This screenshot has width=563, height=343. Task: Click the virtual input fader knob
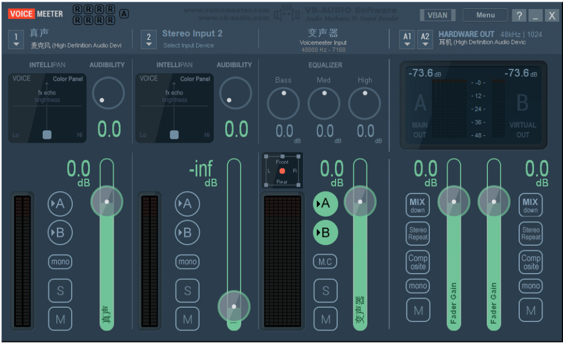[360, 201]
